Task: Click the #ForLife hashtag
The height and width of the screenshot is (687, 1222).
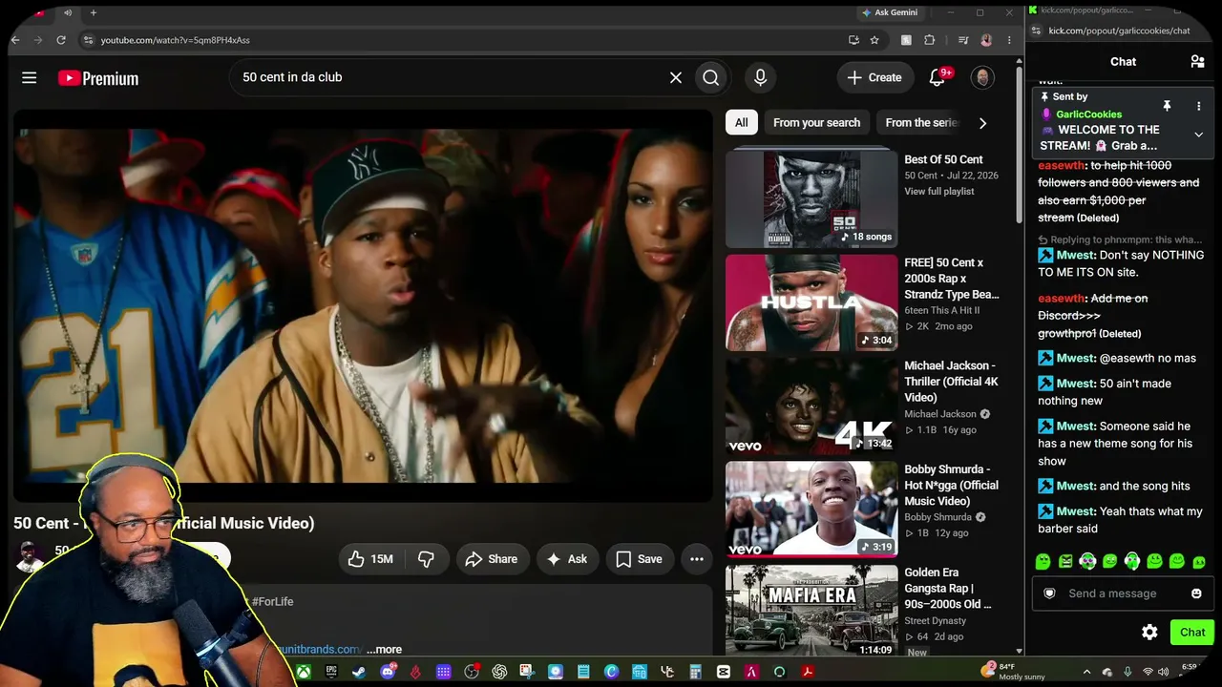Action: 272,602
